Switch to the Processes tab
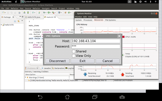This screenshot has height=101, width=162. click(88, 20)
